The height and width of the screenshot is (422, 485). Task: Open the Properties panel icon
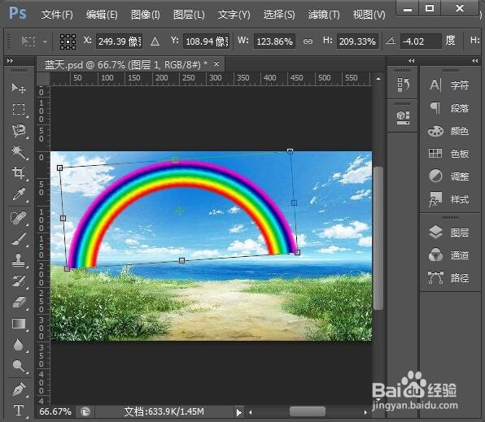coord(404,118)
